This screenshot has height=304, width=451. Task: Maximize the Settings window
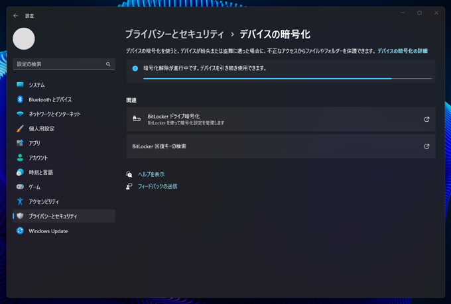(x=419, y=13)
